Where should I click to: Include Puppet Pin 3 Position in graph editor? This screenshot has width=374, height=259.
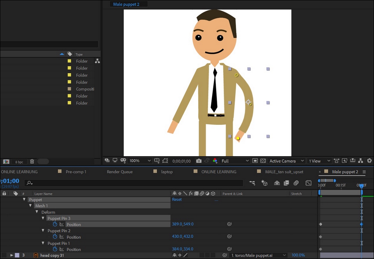[62, 224]
